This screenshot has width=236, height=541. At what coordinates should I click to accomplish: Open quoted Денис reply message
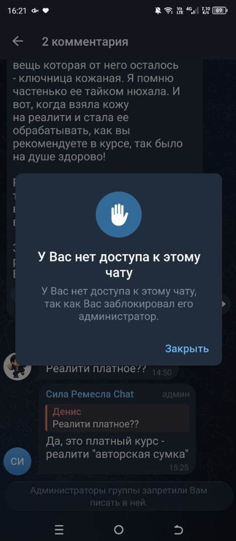coord(117,418)
